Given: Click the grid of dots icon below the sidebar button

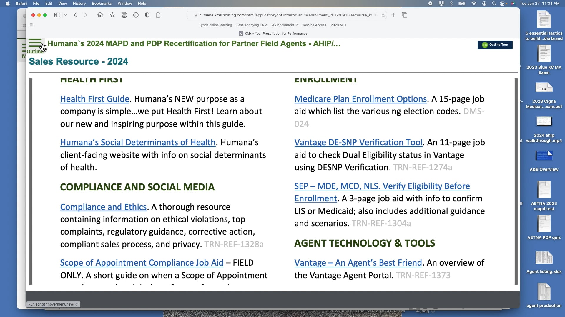Looking at the screenshot, I should point(32,25).
